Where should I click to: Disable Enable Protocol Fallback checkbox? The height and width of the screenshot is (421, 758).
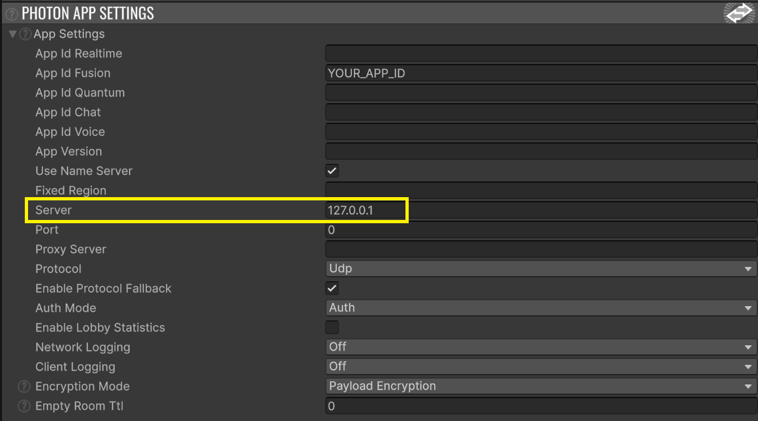click(x=332, y=288)
